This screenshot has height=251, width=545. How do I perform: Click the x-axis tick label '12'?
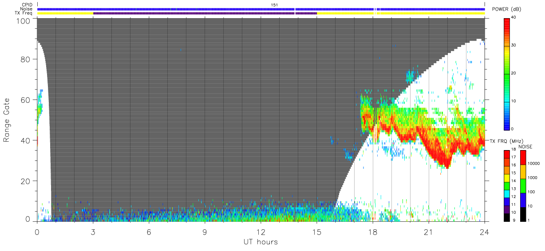click(261, 232)
